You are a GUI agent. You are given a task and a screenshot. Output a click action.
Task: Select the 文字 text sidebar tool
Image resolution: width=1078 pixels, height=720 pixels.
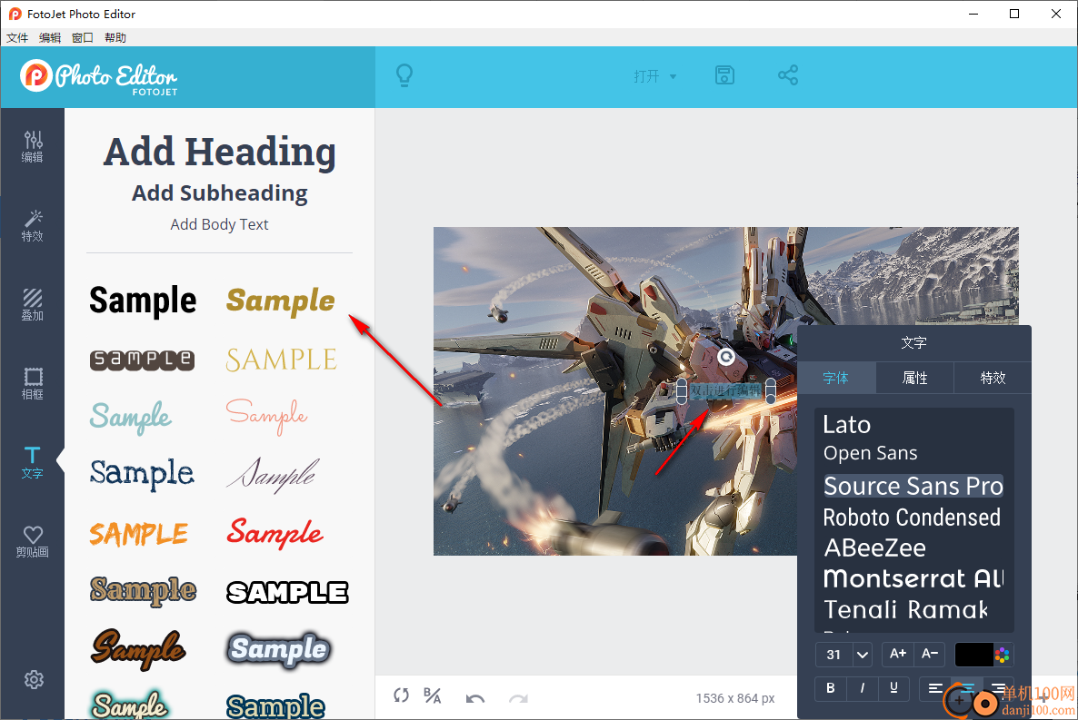coord(33,462)
